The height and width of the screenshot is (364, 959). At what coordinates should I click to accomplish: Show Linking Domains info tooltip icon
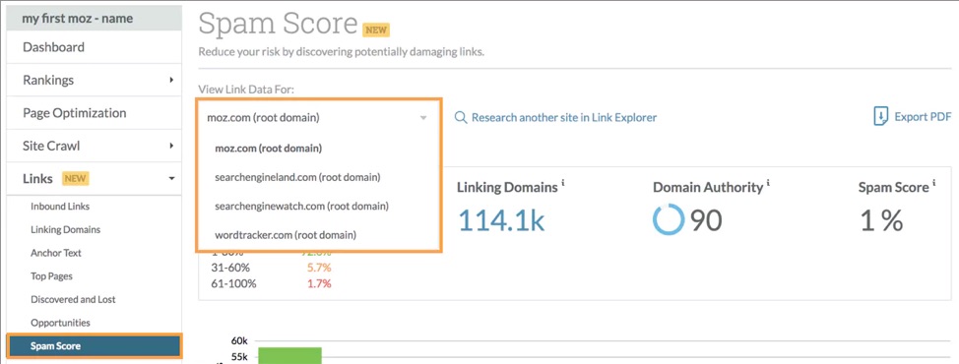pyautogui.click(x=562, y=182)
